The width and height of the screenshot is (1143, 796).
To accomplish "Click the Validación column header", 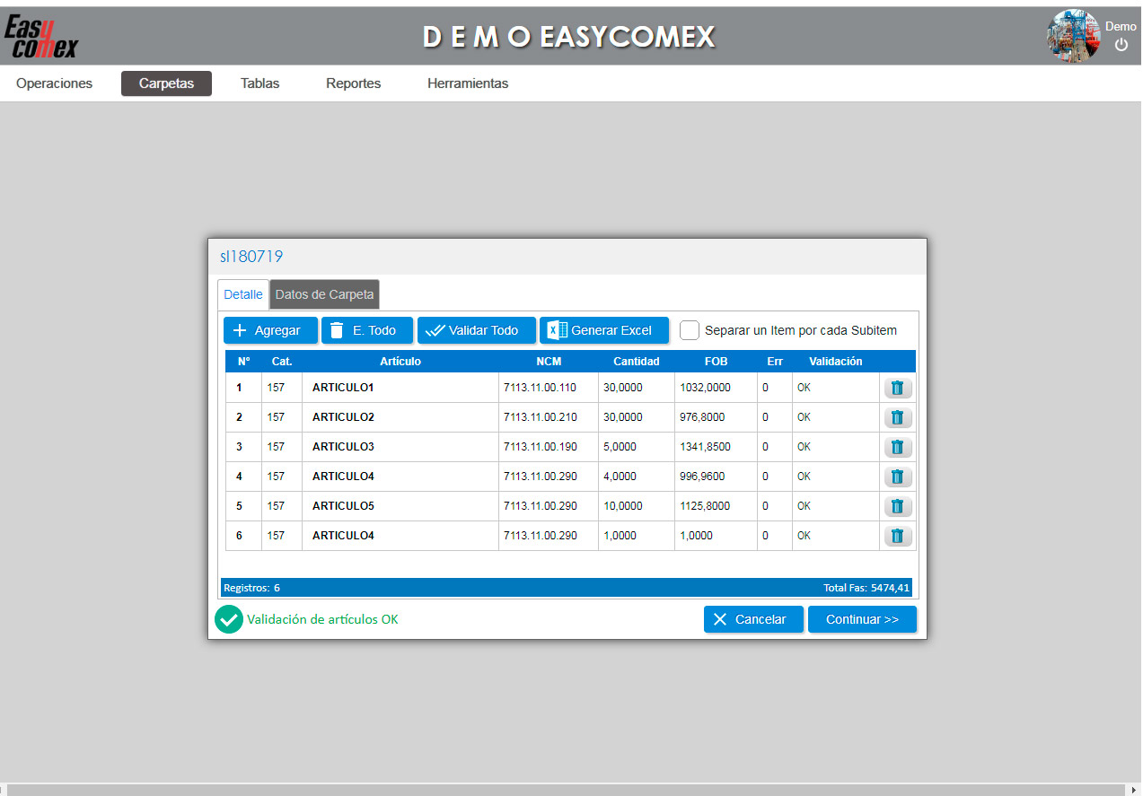I will tap(835, 362).
